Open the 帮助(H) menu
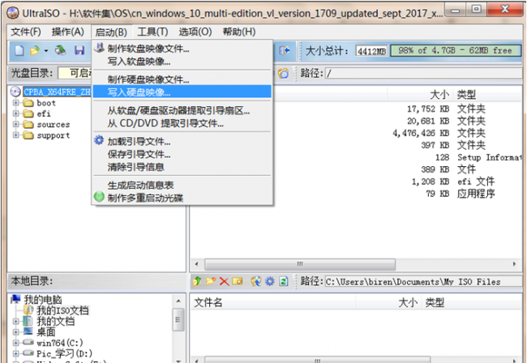Viewport: 527px width, 363px height. [x=239, y=32]
